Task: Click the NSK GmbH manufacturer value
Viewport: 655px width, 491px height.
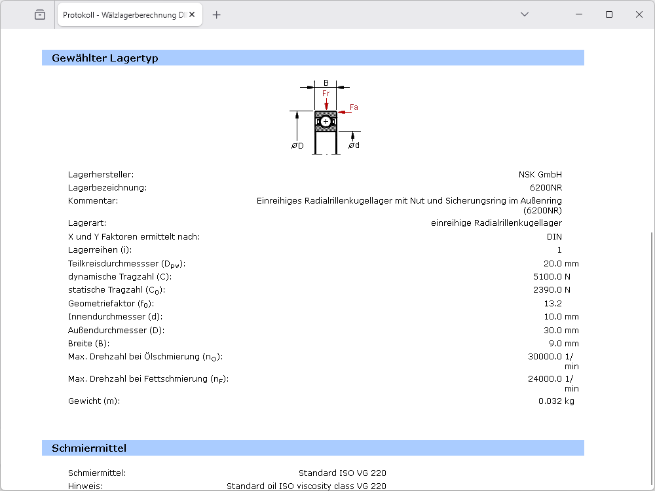Action: [540, 175]
